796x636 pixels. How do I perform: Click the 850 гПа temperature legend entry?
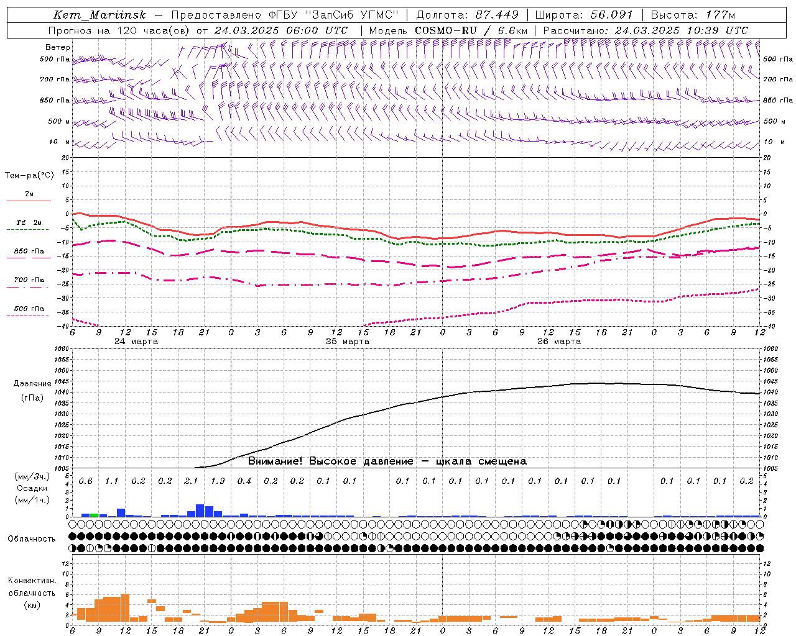[x=29, y=252]
